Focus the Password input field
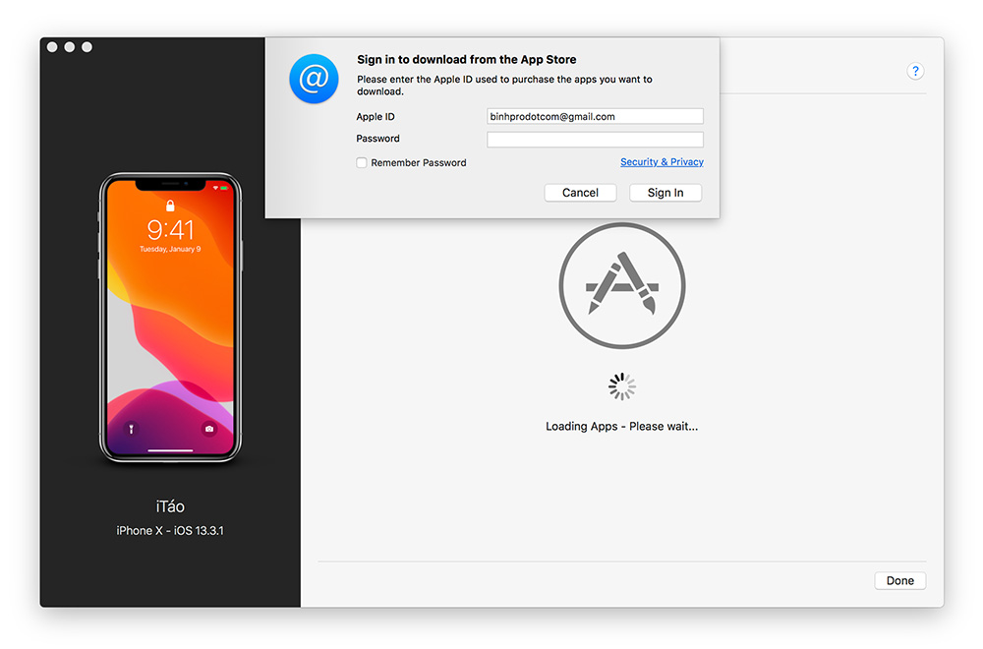Image resolution: width=983 pixels, height=649 pixels. click(x=595, y=140)
